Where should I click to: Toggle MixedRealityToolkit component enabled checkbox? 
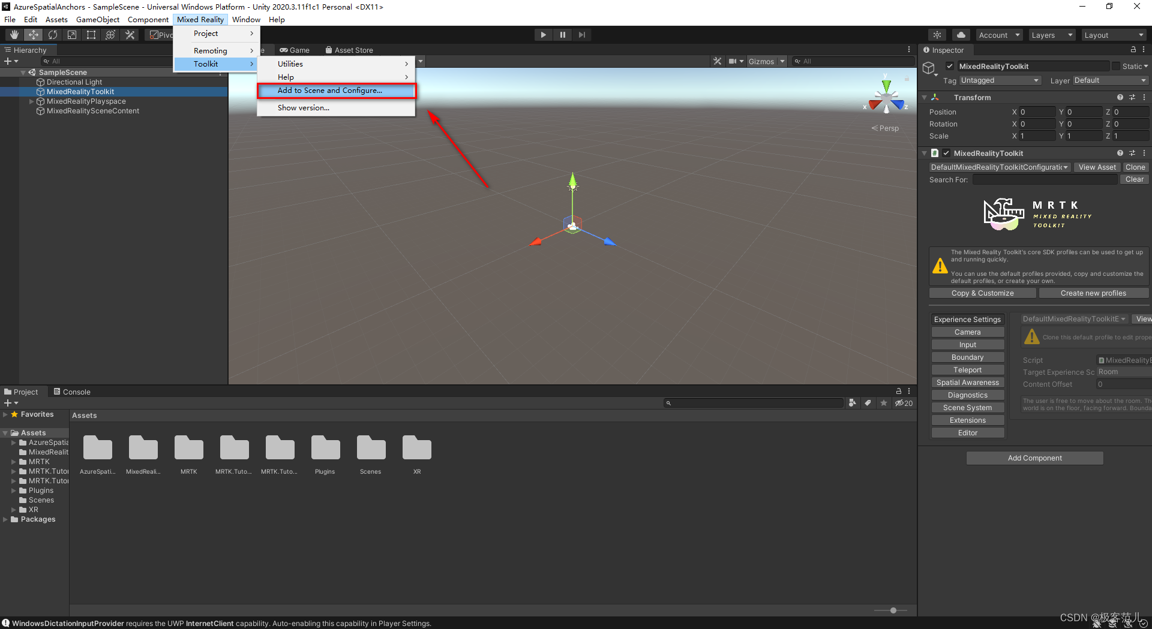click(946, 153)
